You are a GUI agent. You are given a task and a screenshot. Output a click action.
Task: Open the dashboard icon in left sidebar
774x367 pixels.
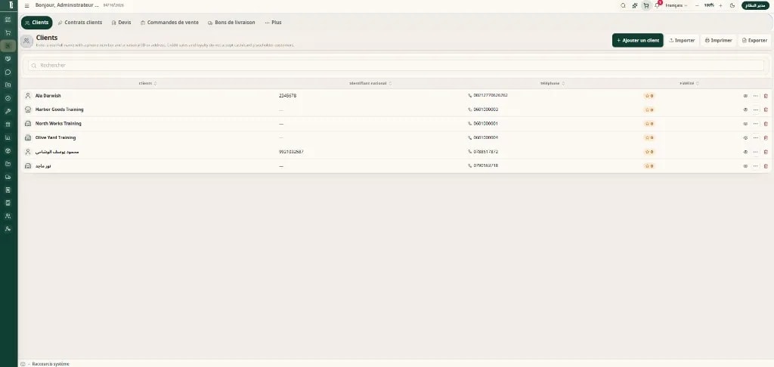pos(8,19)
